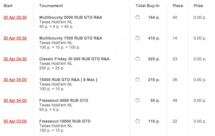Click the wallet icon beside 110 p. buy-in
Image resolution: width=215 pixels, height=136 pixels.
pos(138,121)
